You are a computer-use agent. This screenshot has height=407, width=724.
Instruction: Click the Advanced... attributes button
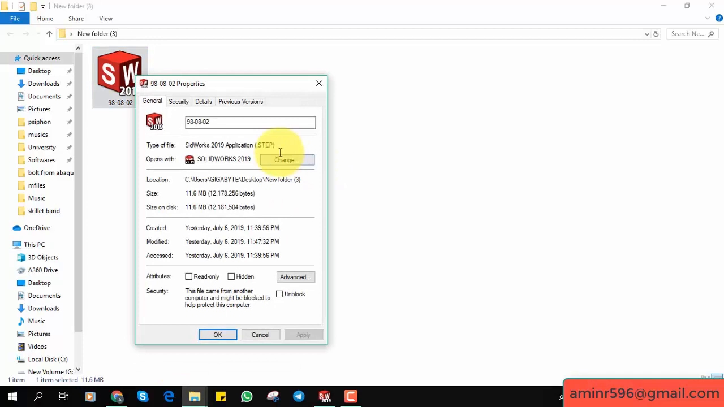(295, 277)
